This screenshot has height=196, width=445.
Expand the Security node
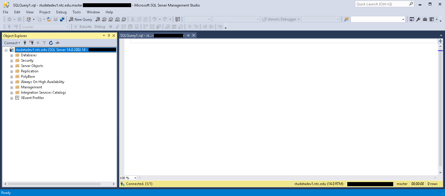(x=12, y=60)
